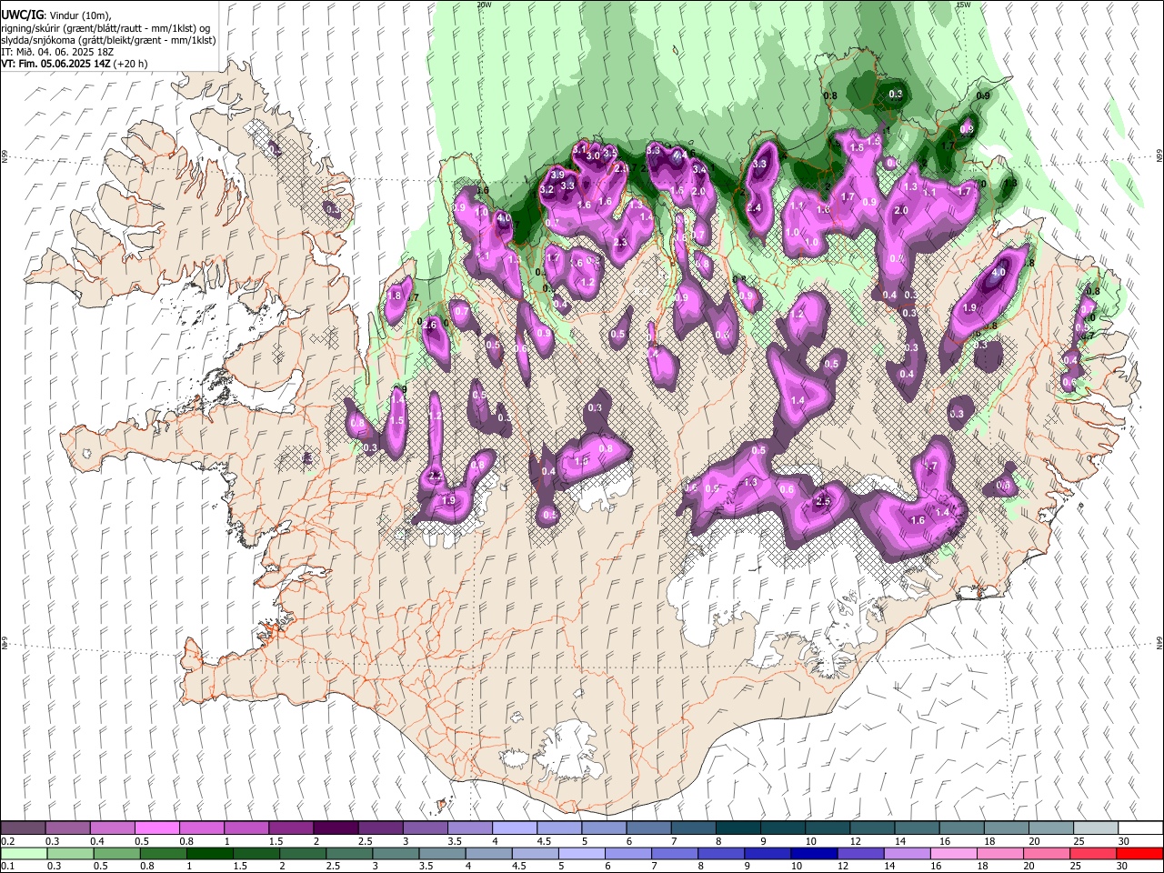Pick the 3–3.5 purple snow swatch
Viewport: 1164px width, 873px height.
425,828
